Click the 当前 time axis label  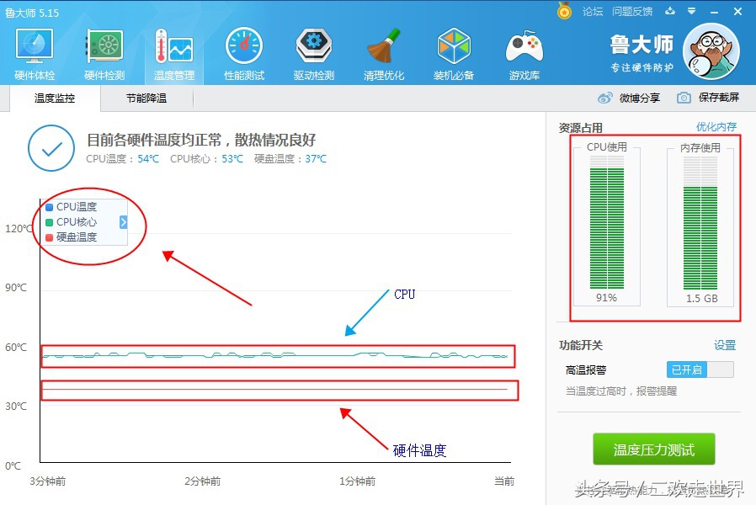point(504,481)
